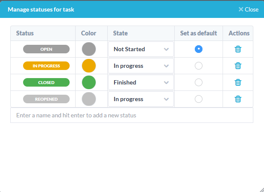Set IN PROGRESS as default status
Viewport: 264px width, 192px height.
point(199,66)
